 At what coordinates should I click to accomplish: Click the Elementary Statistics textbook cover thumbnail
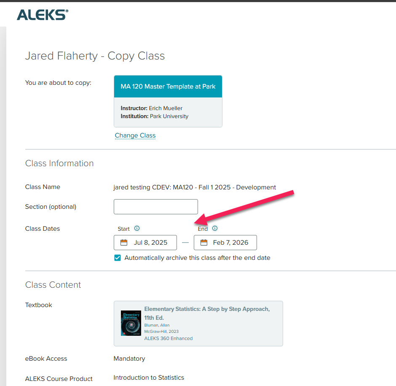[x=131, y=323]
